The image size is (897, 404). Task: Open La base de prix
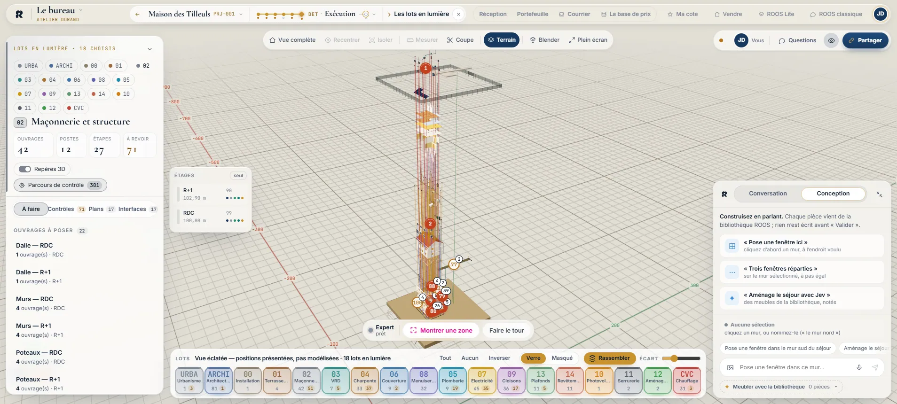coord(626,14)
